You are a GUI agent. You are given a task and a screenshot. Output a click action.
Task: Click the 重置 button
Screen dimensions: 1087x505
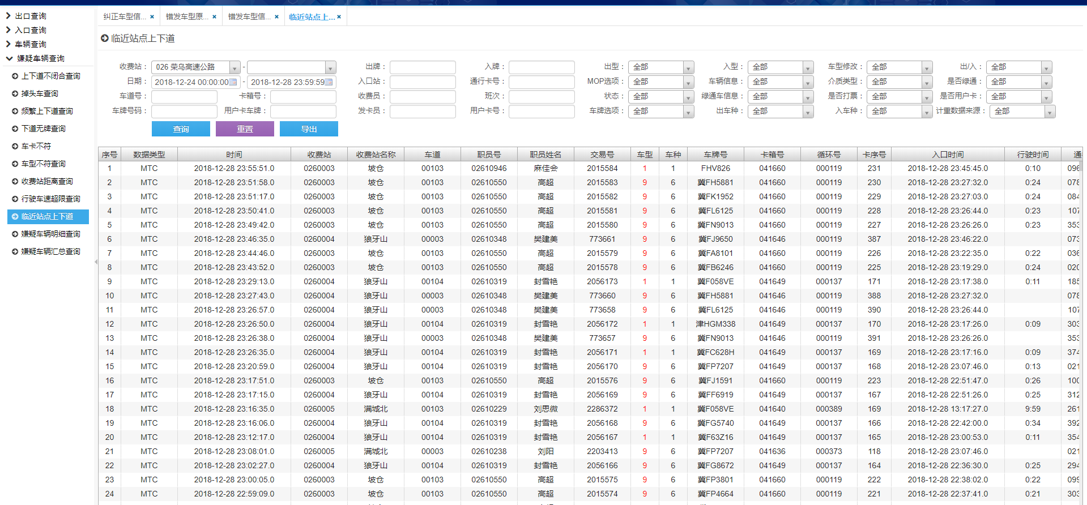245,129
